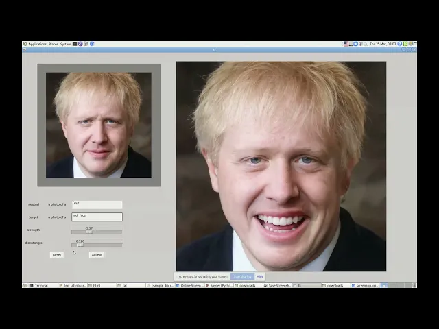Switch to the cat folder taskbar window
Viewport: 439px width, 329px height.
click(131, 285)
